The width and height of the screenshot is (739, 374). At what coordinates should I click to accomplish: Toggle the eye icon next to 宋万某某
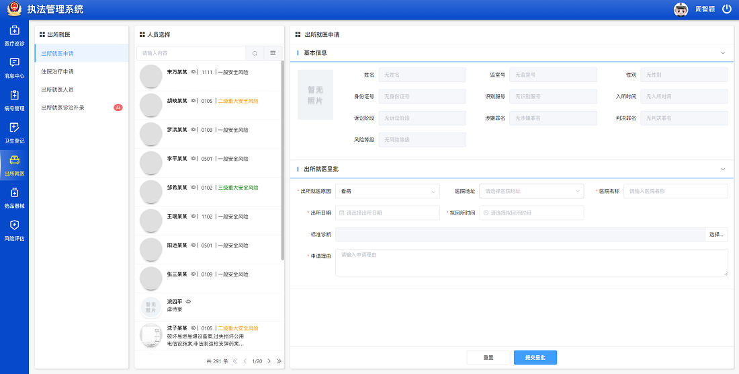pos(193,72)
